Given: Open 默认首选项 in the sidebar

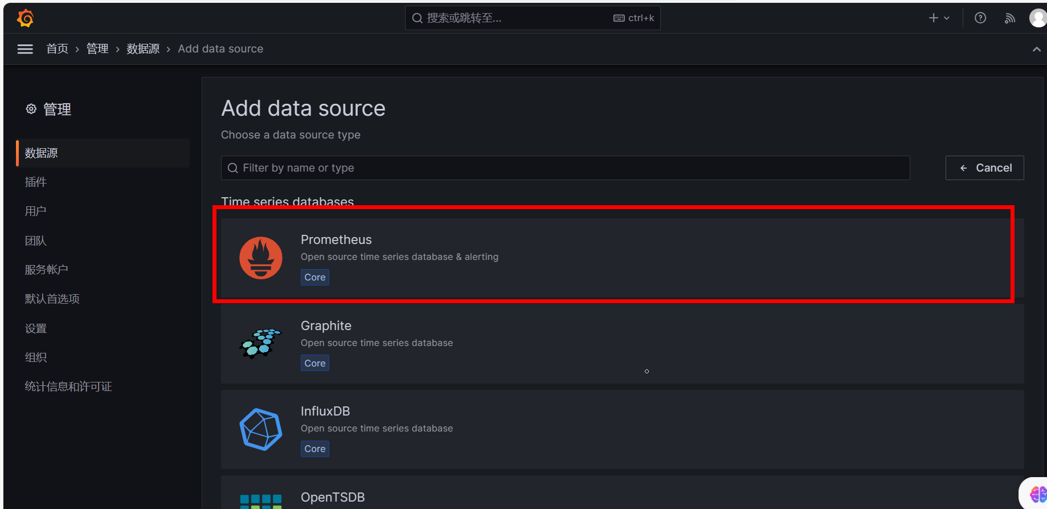Looking at the screenshot, I should pyautogui.click(x=52, y=299).
